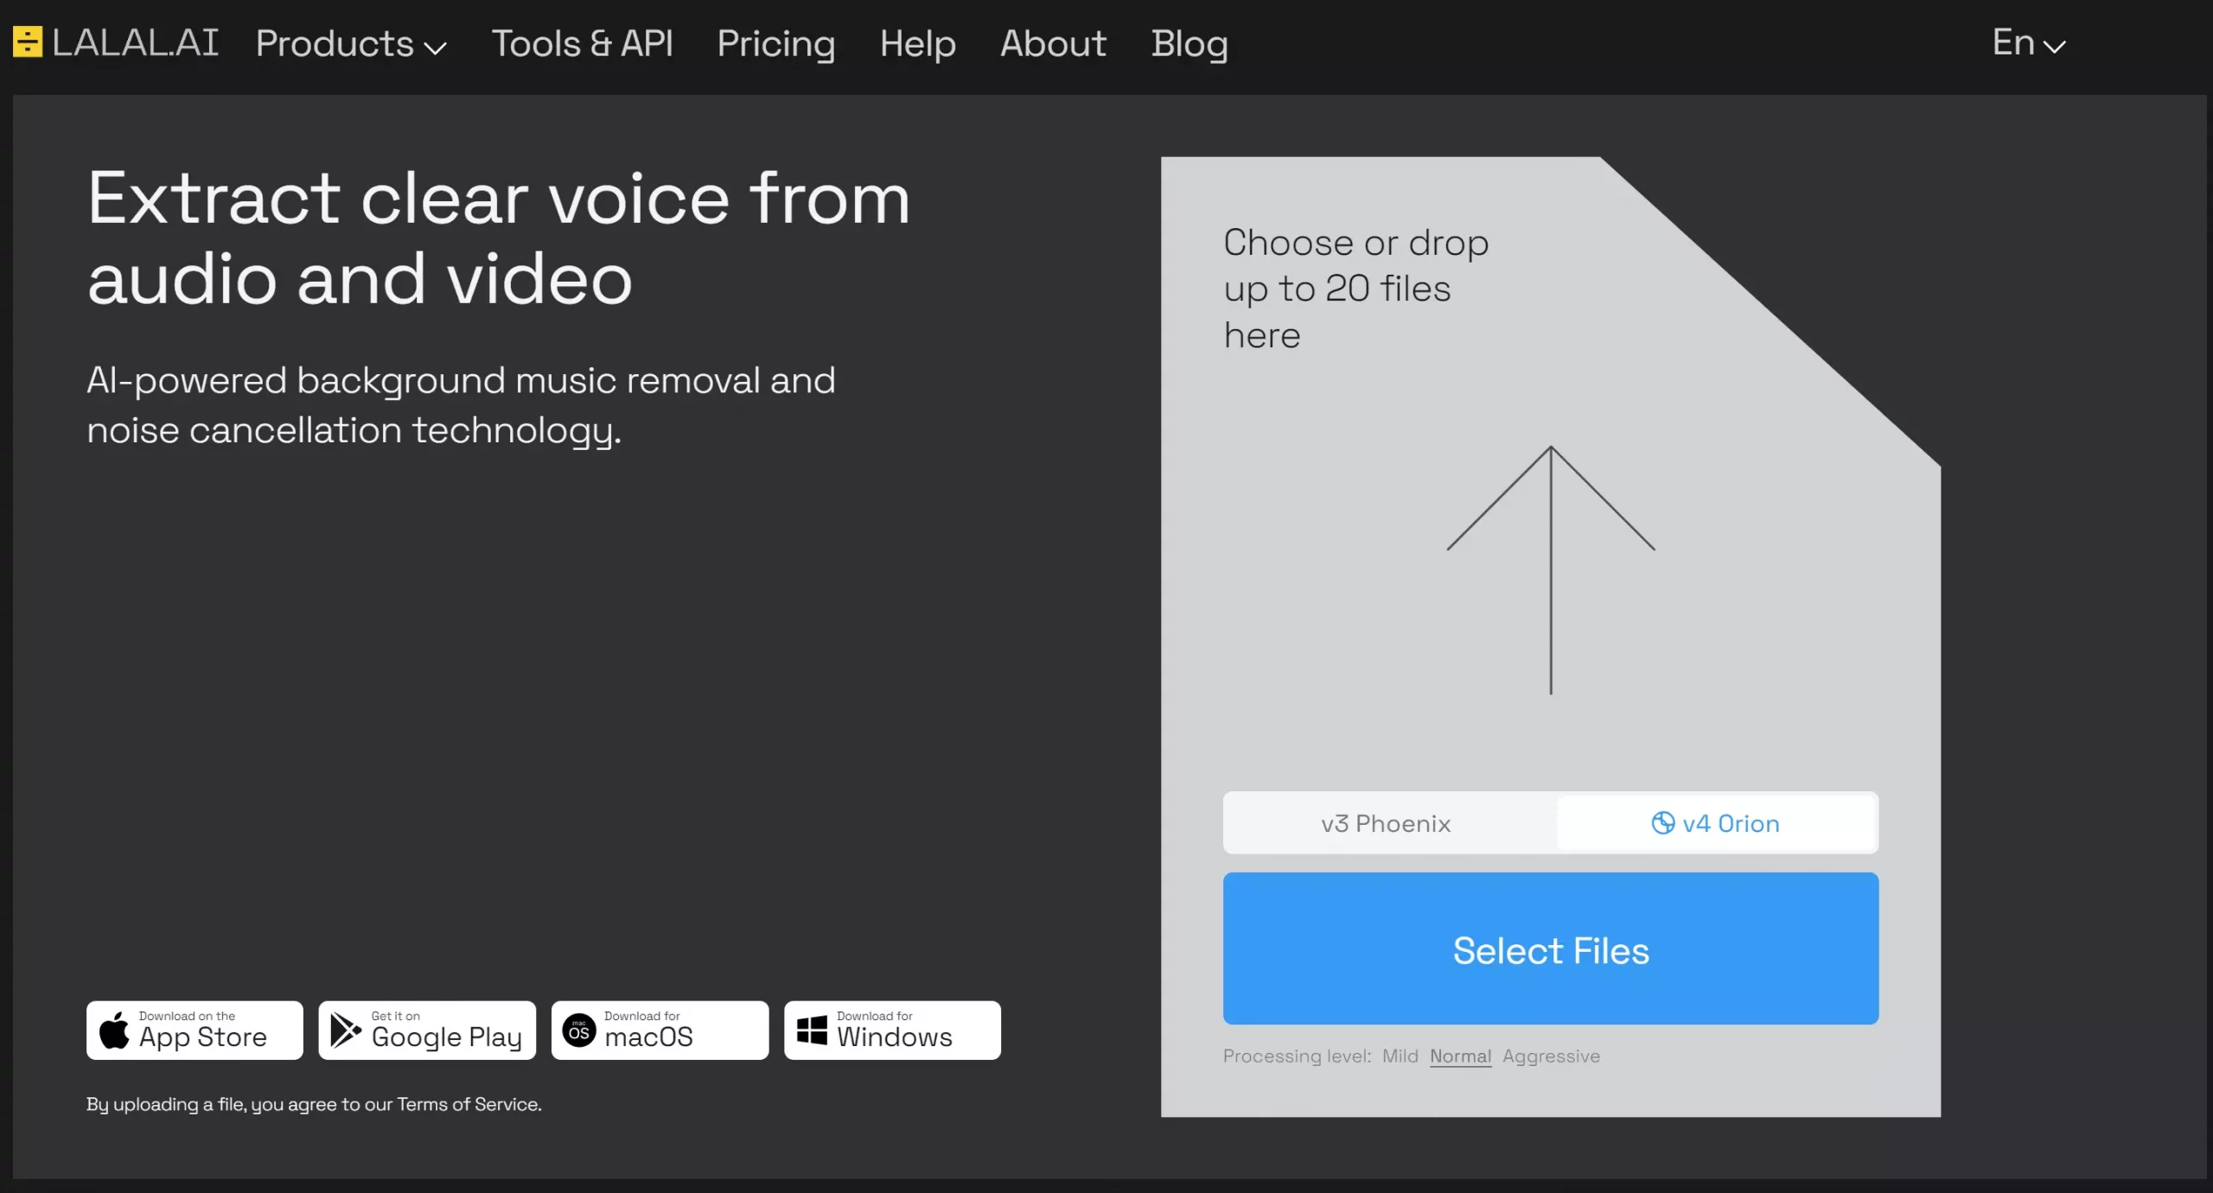Set processing level to Aggressive
The width and height of the screenshot is (2213, 1193).
coord(1551,1057)
